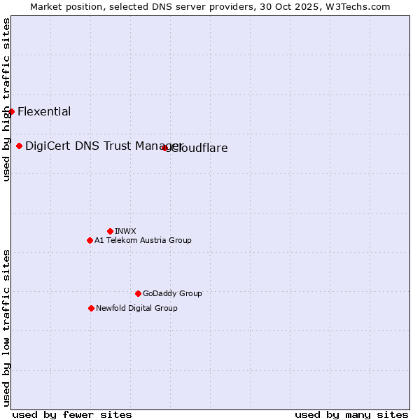Click the 'used by high traffic sites' axis label
Viewport: 420px width, 420px height.
pos(6,99)
